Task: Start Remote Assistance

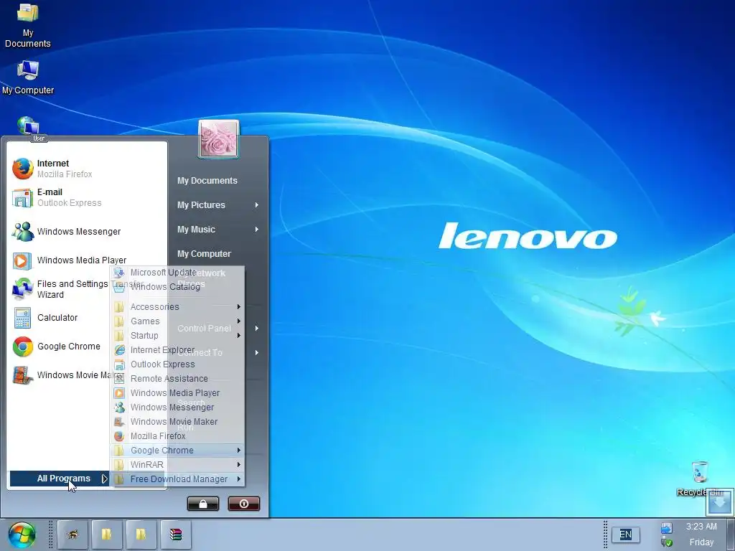Action: click(177, 379)
